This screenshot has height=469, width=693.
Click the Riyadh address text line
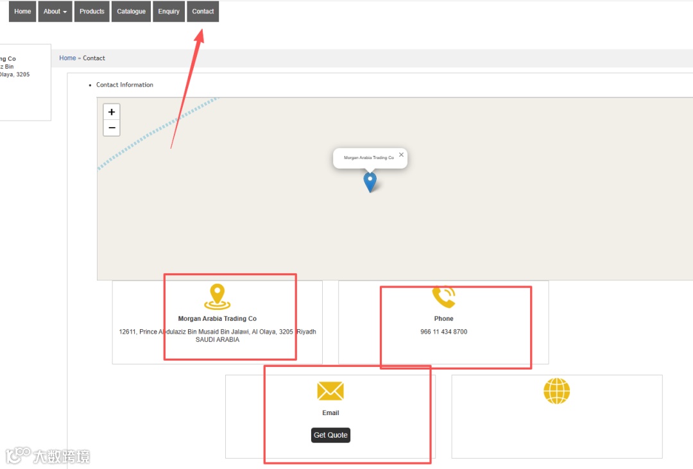tap(217, 332)
